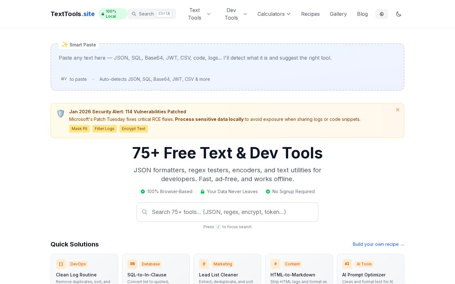Screen dimensions: 455x284
Task: Expand the Calculators dropdown menu
Action: point(274,14)
